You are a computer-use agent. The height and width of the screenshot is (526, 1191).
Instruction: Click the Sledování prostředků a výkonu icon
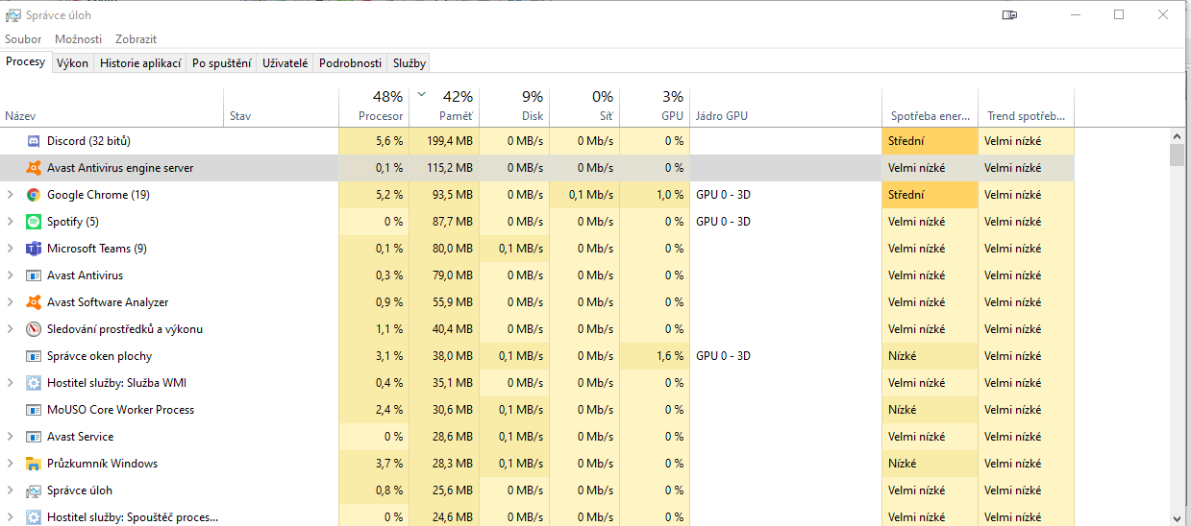point(33,329)
